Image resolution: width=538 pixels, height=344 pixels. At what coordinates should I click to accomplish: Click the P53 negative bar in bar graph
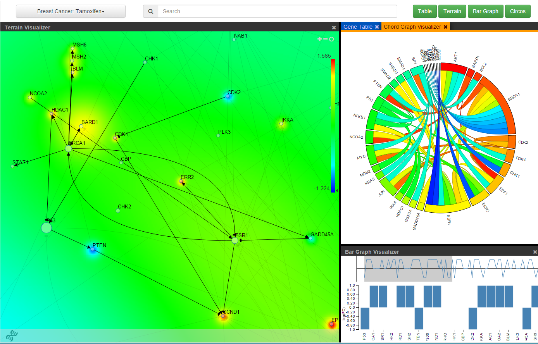(x=365, y=318)
